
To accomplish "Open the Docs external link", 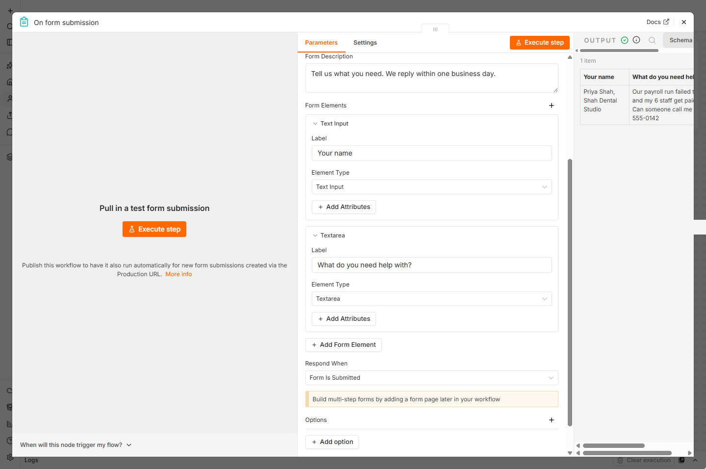I will pyautogui.click(x=657, y=22).
